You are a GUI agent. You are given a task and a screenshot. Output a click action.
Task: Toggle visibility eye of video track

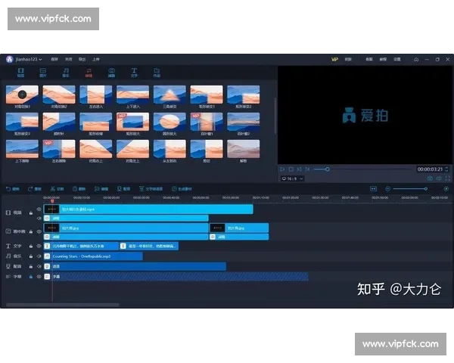(x=39, y=209)
